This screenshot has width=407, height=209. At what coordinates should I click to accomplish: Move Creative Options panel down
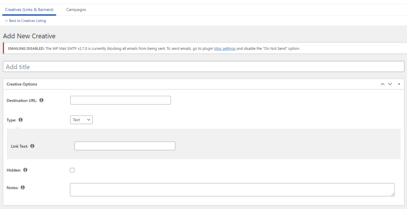[390, 84]
